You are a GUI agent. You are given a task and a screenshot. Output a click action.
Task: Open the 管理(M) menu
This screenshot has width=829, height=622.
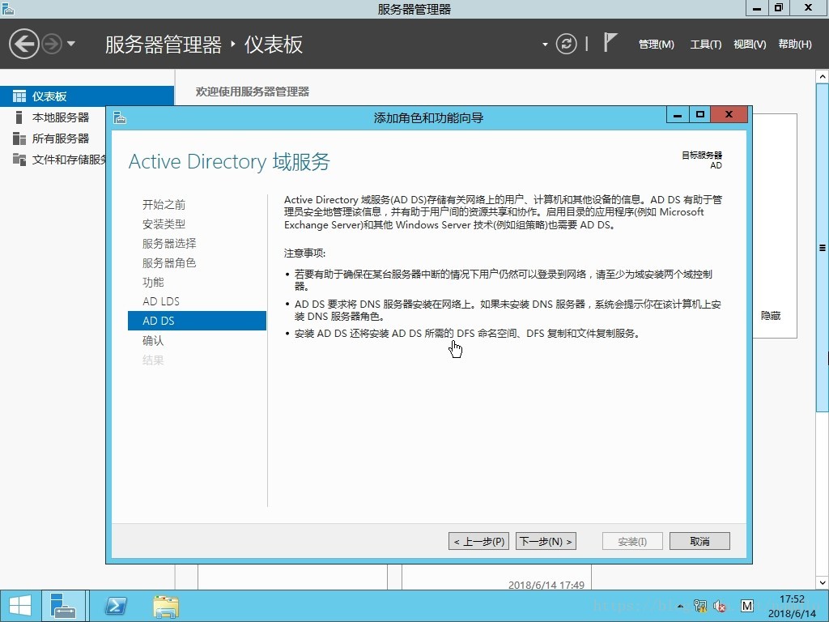(656, 45)
